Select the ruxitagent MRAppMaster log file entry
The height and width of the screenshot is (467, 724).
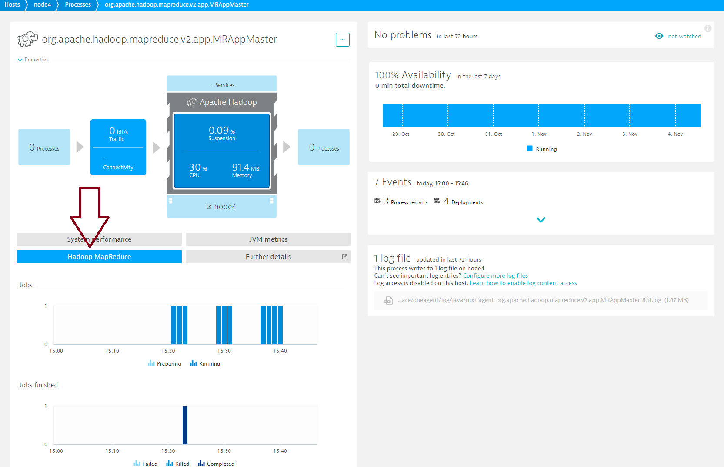pyautogui.click(x=541, y=300)
